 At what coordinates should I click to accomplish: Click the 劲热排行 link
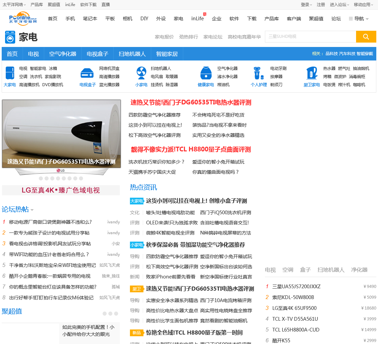(x=189, y=37)
